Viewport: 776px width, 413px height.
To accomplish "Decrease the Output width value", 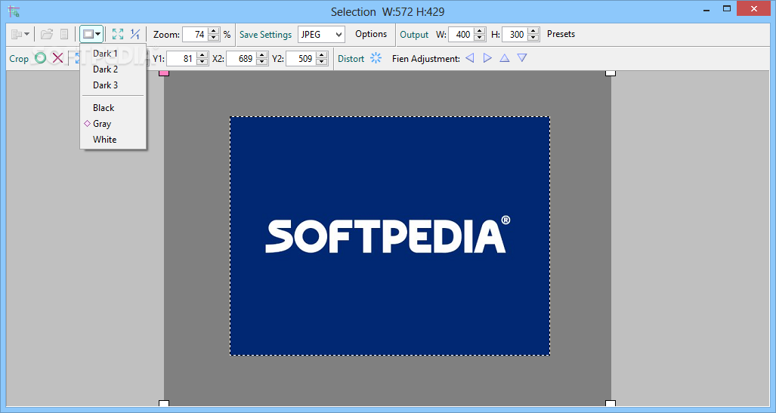I will click(480, 38).
